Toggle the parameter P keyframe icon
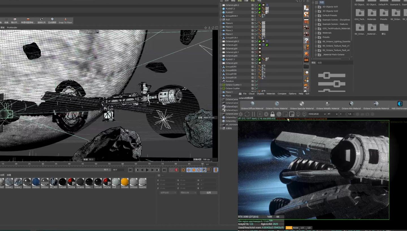 204,170
